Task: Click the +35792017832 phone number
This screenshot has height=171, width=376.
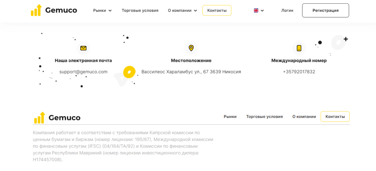Action: tap(299, 72)
